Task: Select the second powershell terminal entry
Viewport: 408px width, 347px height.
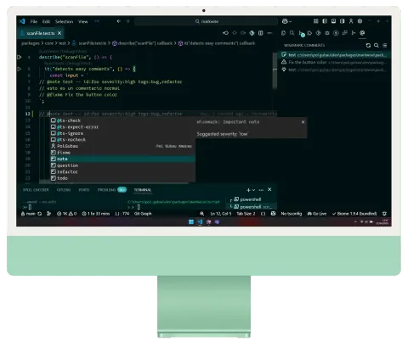Action: coord(252,207)
